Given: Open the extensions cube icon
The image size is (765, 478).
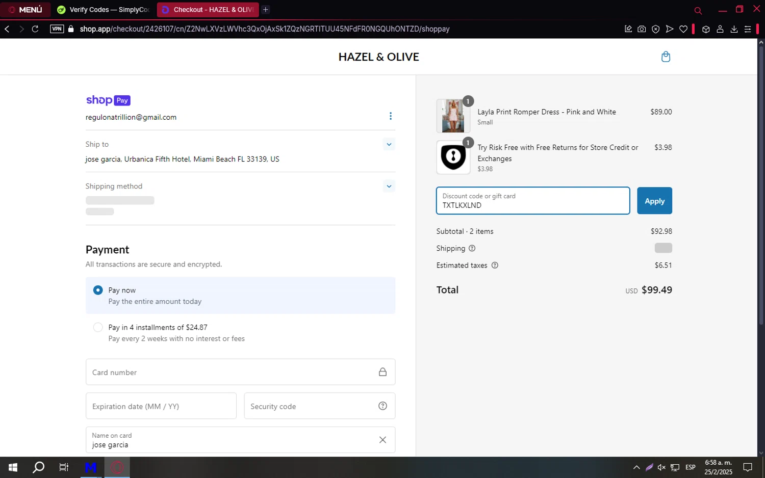Looking at the screenshot, I should [706, 29].
